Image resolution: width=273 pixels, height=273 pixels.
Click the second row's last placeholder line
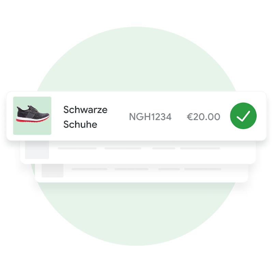(200, 148)
